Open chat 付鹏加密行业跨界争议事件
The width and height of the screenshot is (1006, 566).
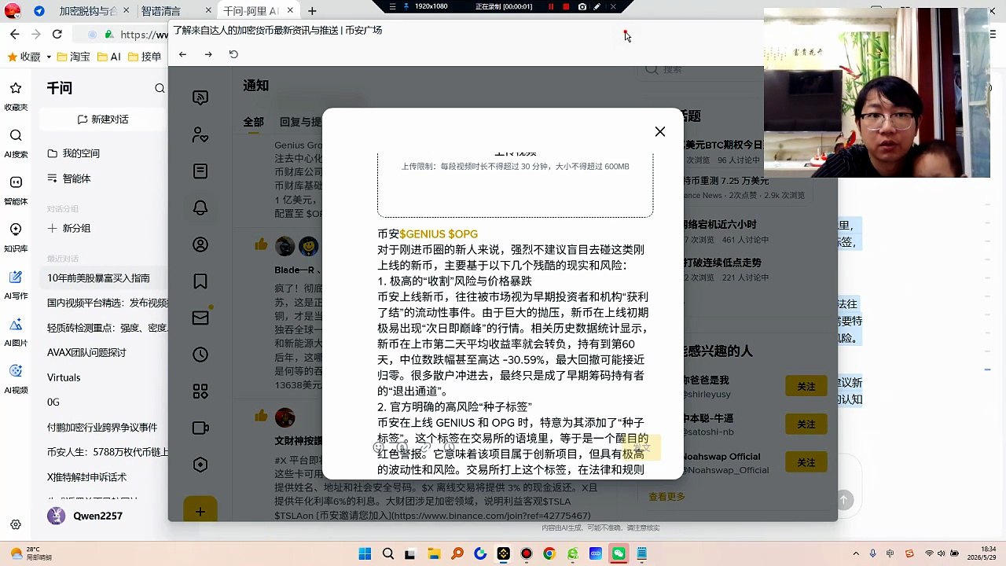pyautogui.click(x=104, y=427)
